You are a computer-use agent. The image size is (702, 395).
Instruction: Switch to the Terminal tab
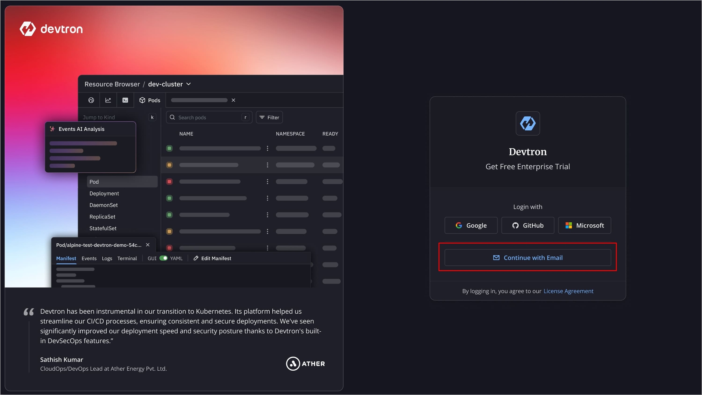(x=127, y=258)
